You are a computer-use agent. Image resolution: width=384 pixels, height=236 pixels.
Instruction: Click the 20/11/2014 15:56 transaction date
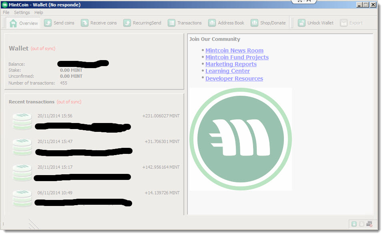point(55,116)
